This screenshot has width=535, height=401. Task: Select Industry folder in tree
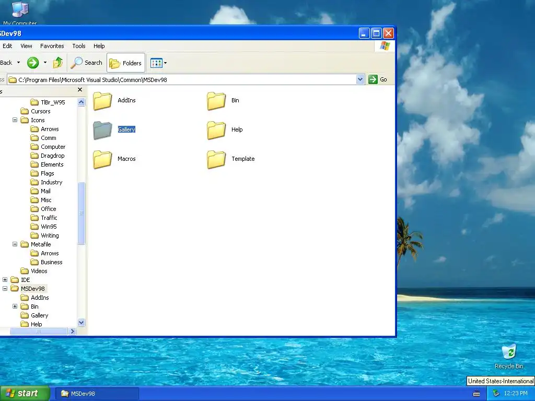click(46, 182)
